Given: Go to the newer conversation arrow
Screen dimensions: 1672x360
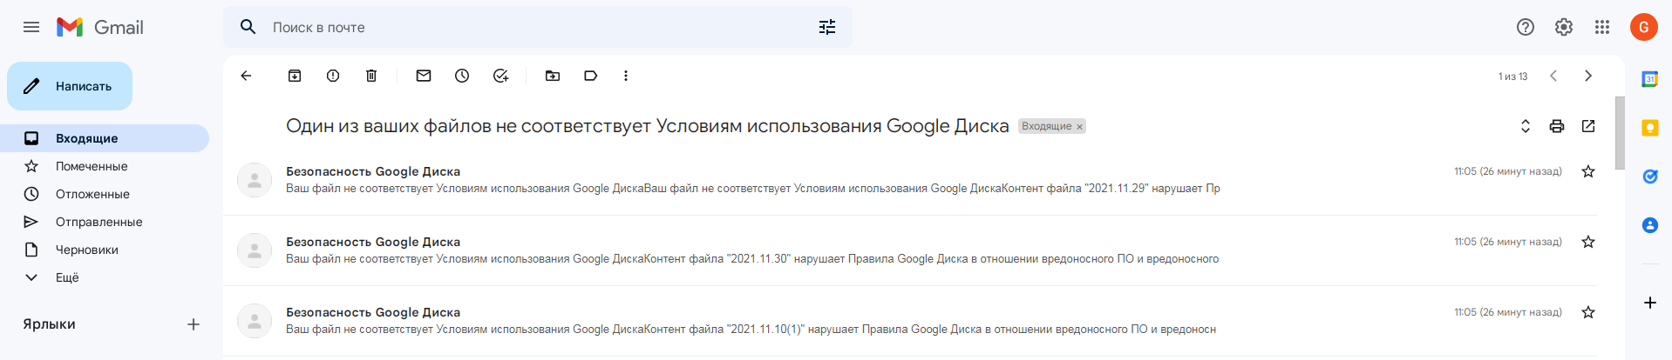Looking at the screenshot, I should pyautogui.click(x=1553, y=76).
